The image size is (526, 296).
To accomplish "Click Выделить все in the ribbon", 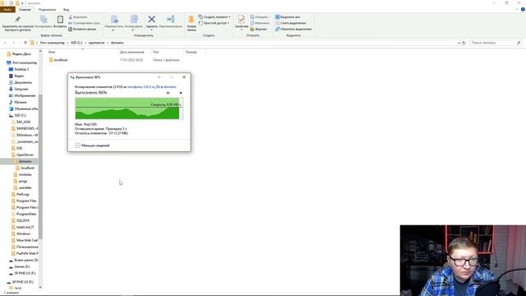I will [288, 16].
